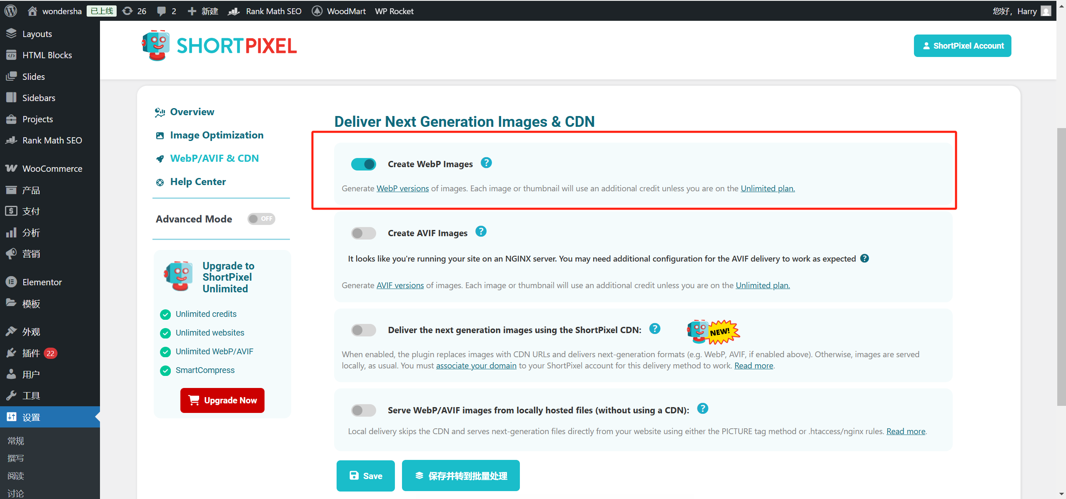This screenshot has width=1066, height=499.
Task: Click help icon for locally hosted files
Action: [702, 409]
